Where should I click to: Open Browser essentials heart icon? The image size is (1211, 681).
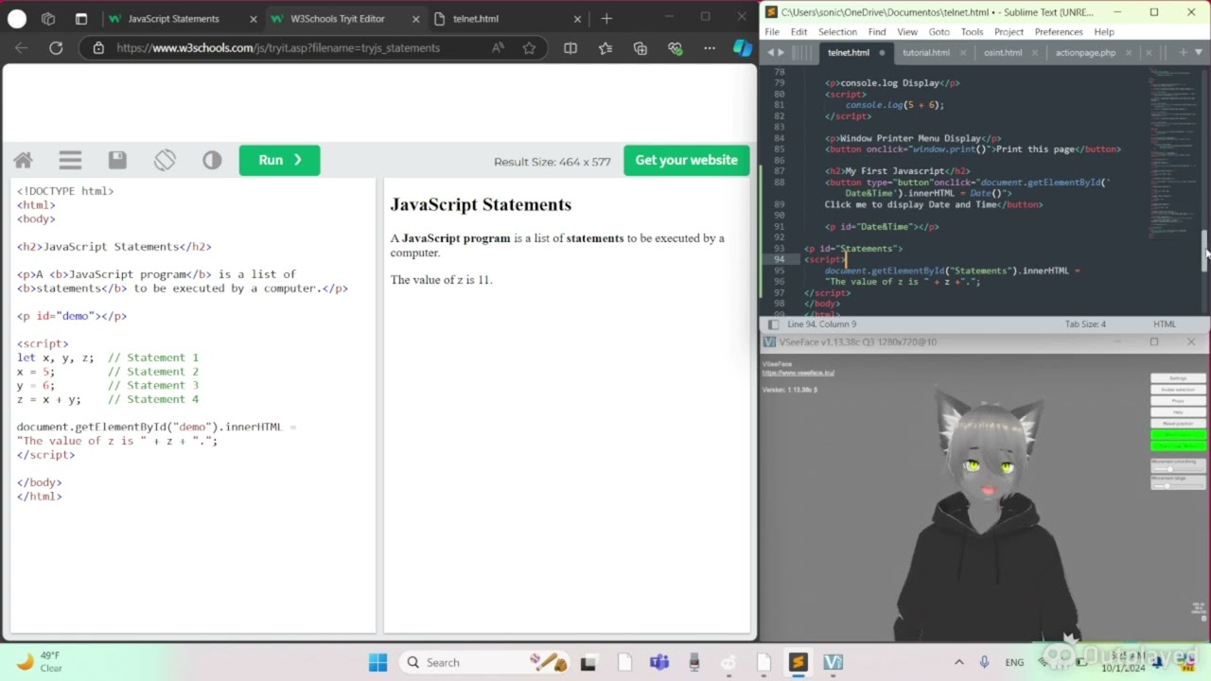[676, 47]
